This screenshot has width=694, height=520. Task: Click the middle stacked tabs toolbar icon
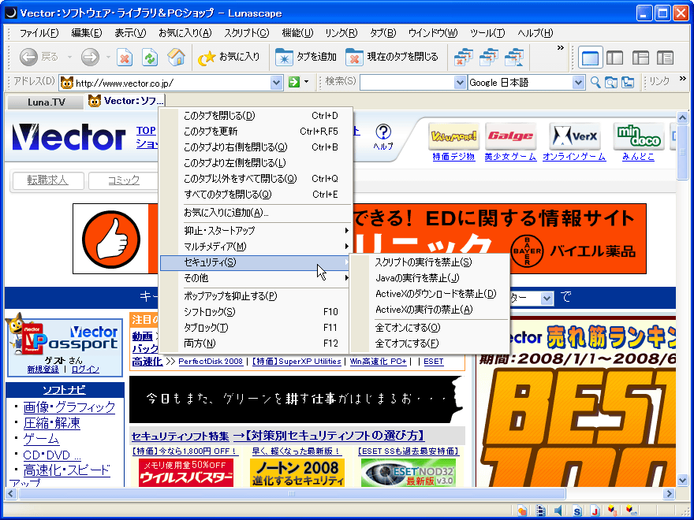tap(489, 57)
